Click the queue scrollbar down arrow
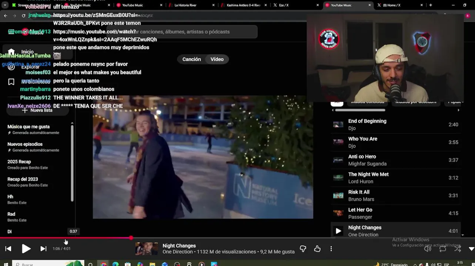475x266 pixels. (462, 235)
